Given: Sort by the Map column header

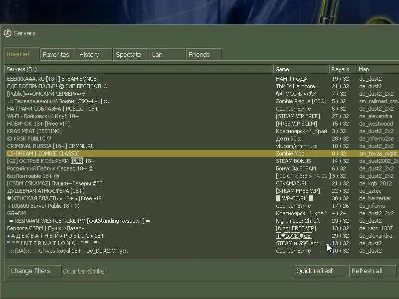Looking at the screenshot, I should coord(378,69).
